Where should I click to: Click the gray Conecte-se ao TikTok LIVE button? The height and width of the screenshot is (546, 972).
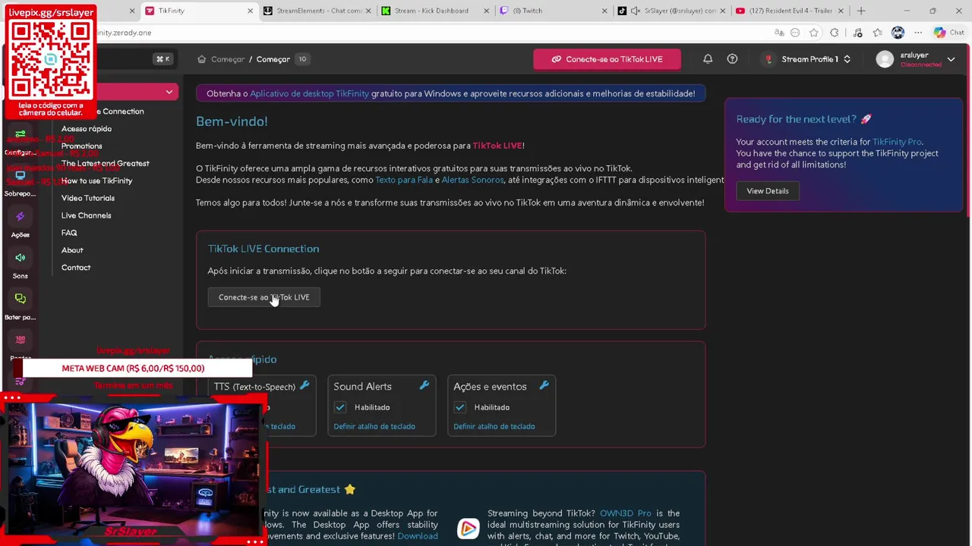tap(264, 297)
